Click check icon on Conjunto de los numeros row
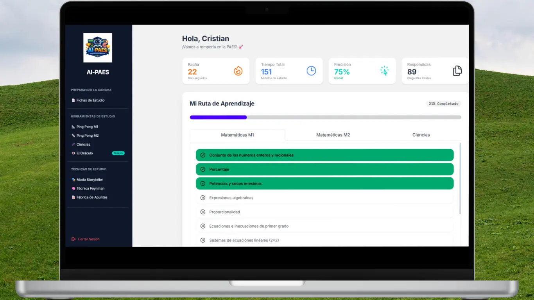 (202, 155)
